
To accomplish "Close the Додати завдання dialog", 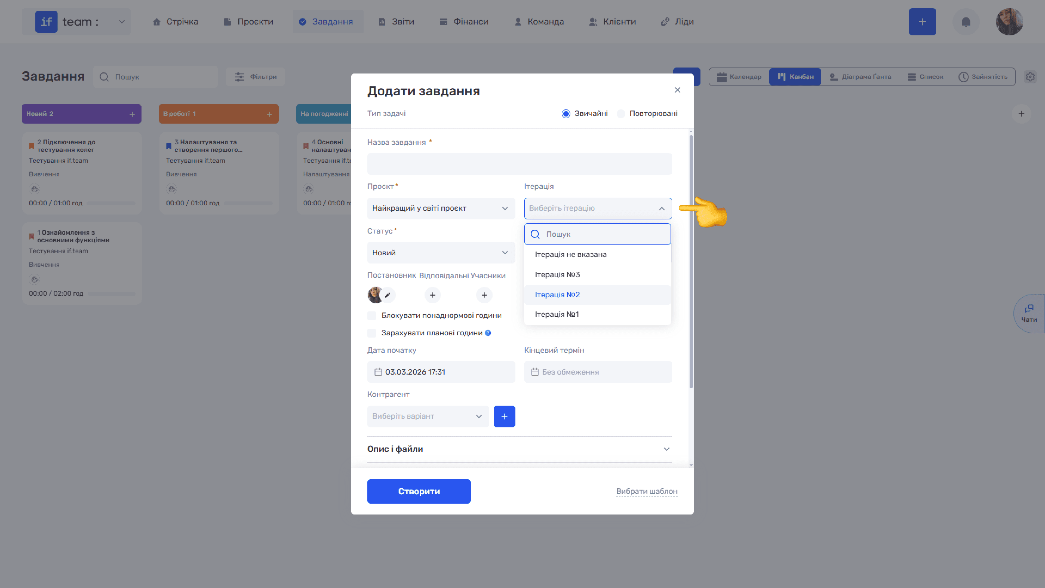I will pyautogui.click(x=677, y=90).
